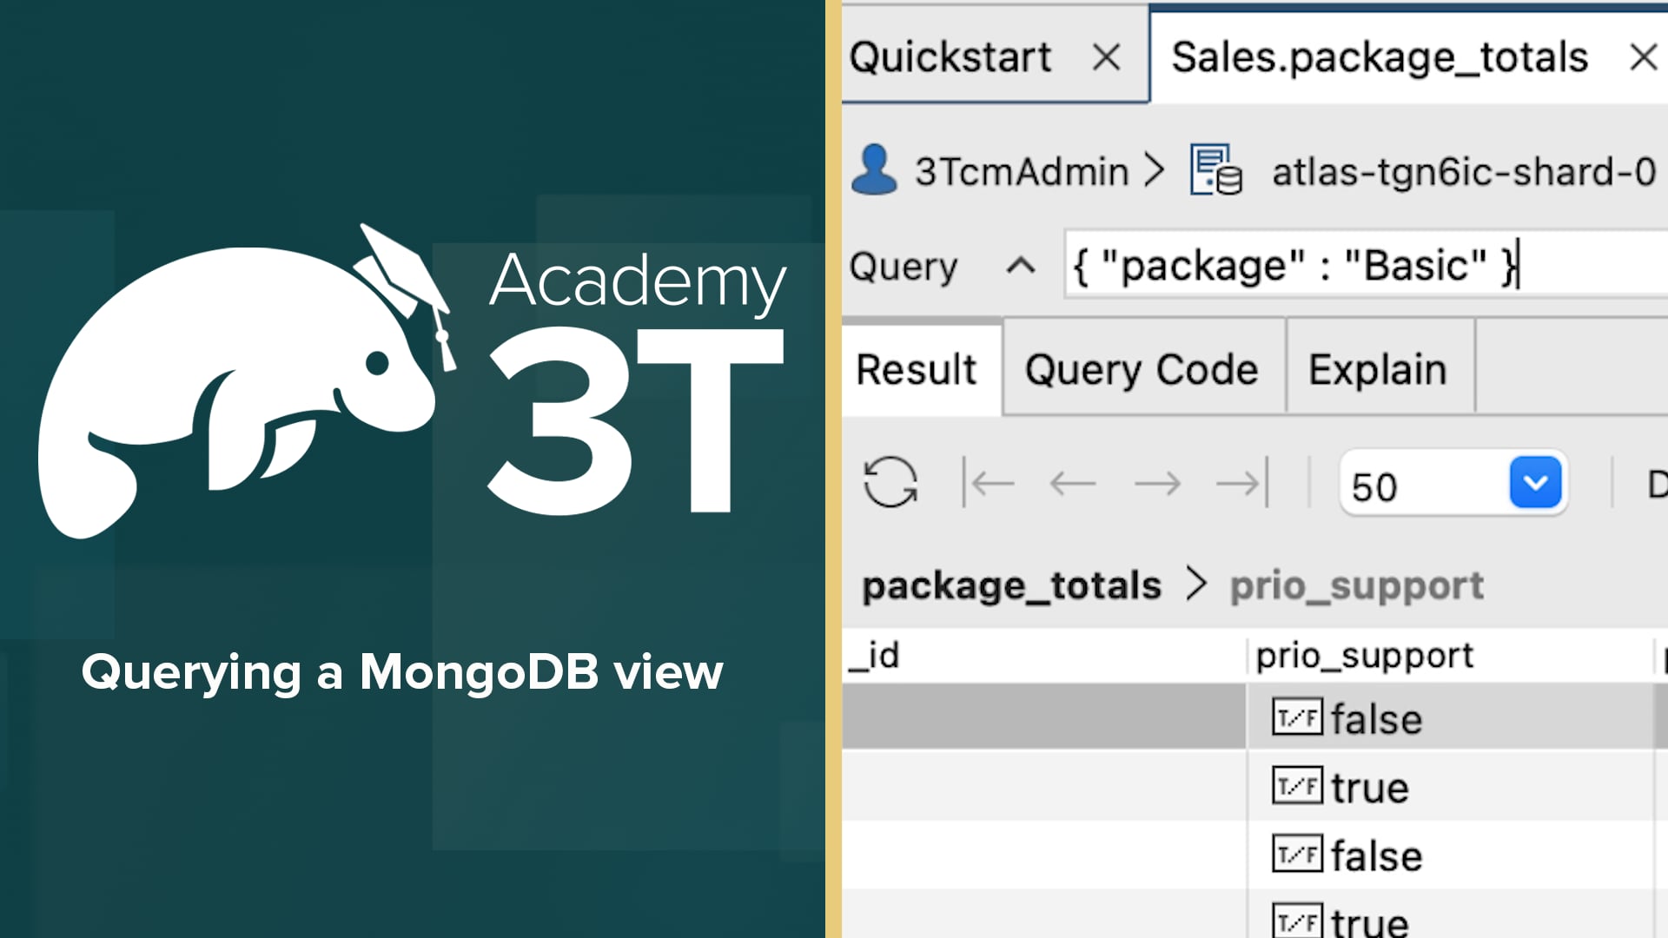Select the first row false value
1668x938 pixels.
click(x=1377, y=719)
